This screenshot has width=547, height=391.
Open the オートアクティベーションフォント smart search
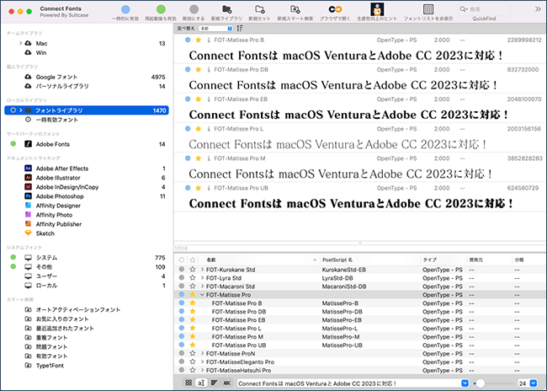click(x=77, y=309)
